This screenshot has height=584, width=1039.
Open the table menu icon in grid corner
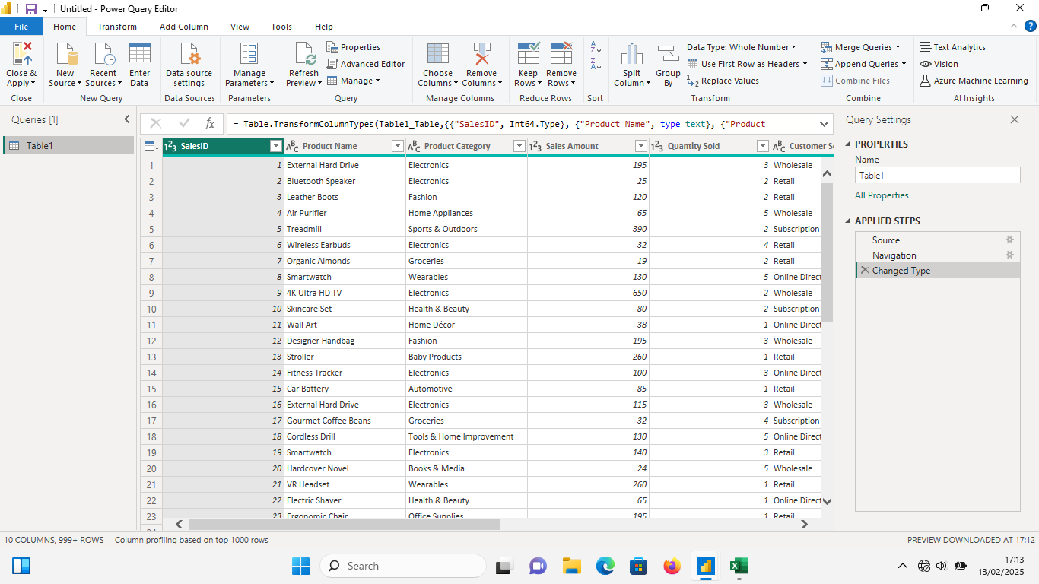[x=151, y=146]
